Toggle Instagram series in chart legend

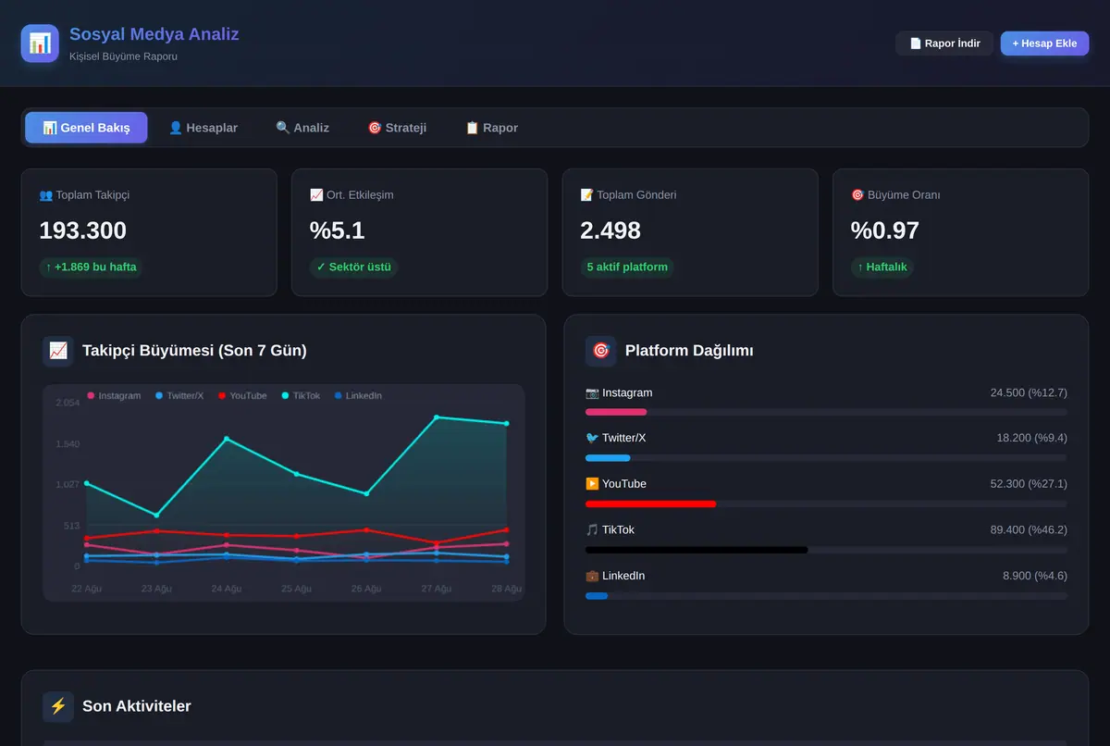[114, 396]
